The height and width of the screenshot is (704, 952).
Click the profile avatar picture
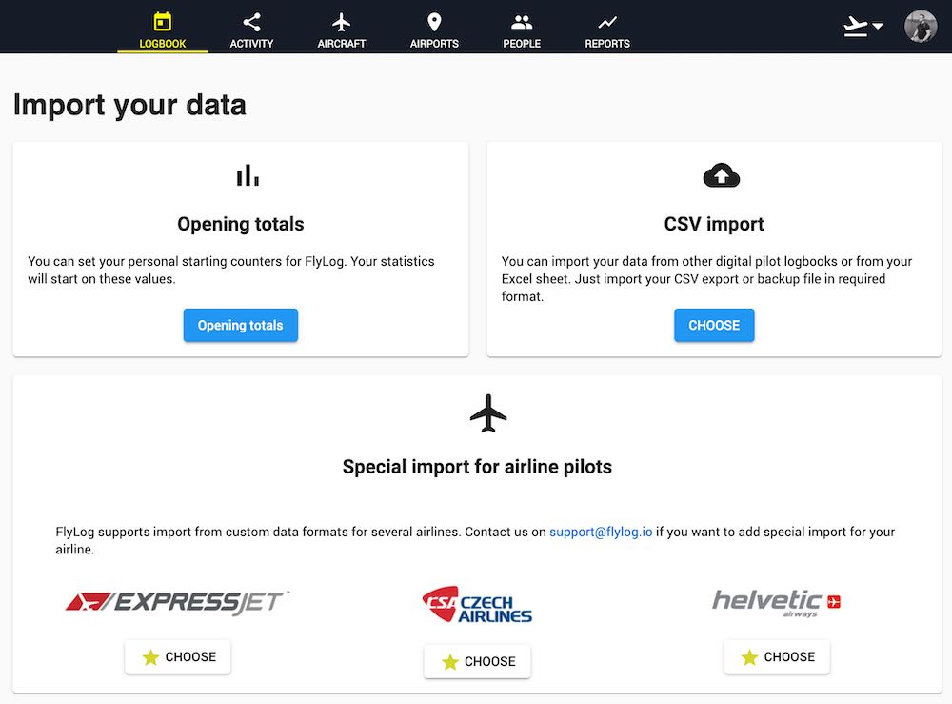[x=920, y=26]
